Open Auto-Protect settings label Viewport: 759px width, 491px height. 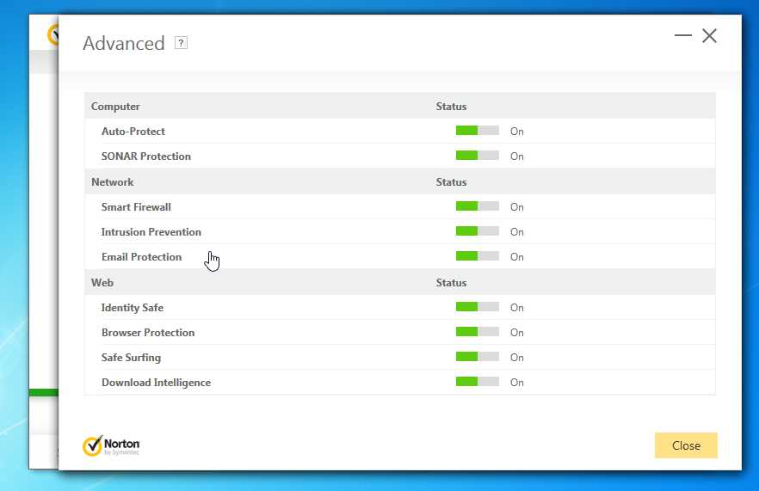(x=133, y=132)
